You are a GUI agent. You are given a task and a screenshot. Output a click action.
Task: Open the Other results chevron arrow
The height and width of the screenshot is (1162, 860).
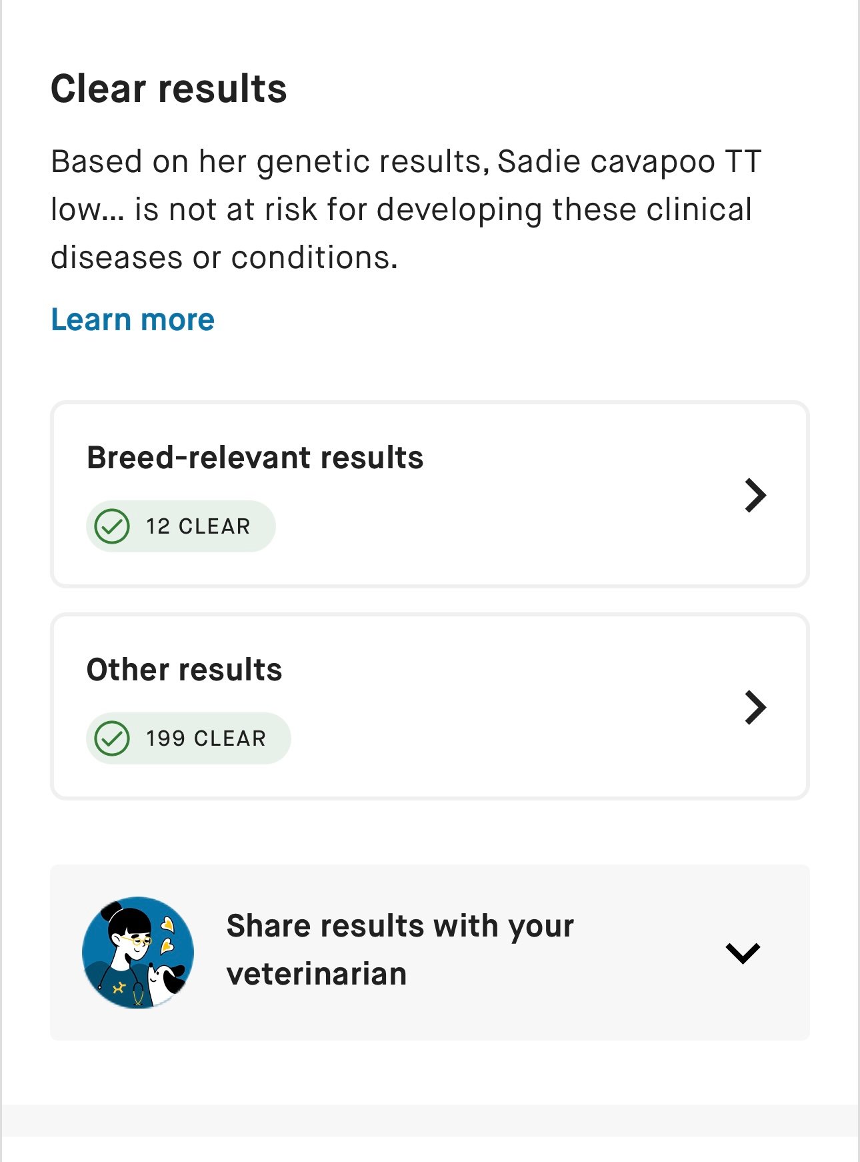(755, 707)
